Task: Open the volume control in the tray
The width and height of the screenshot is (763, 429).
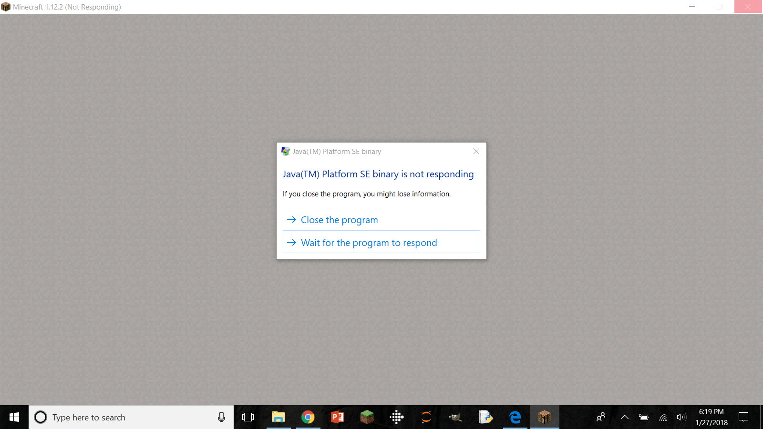Action: tap(681, 417)
